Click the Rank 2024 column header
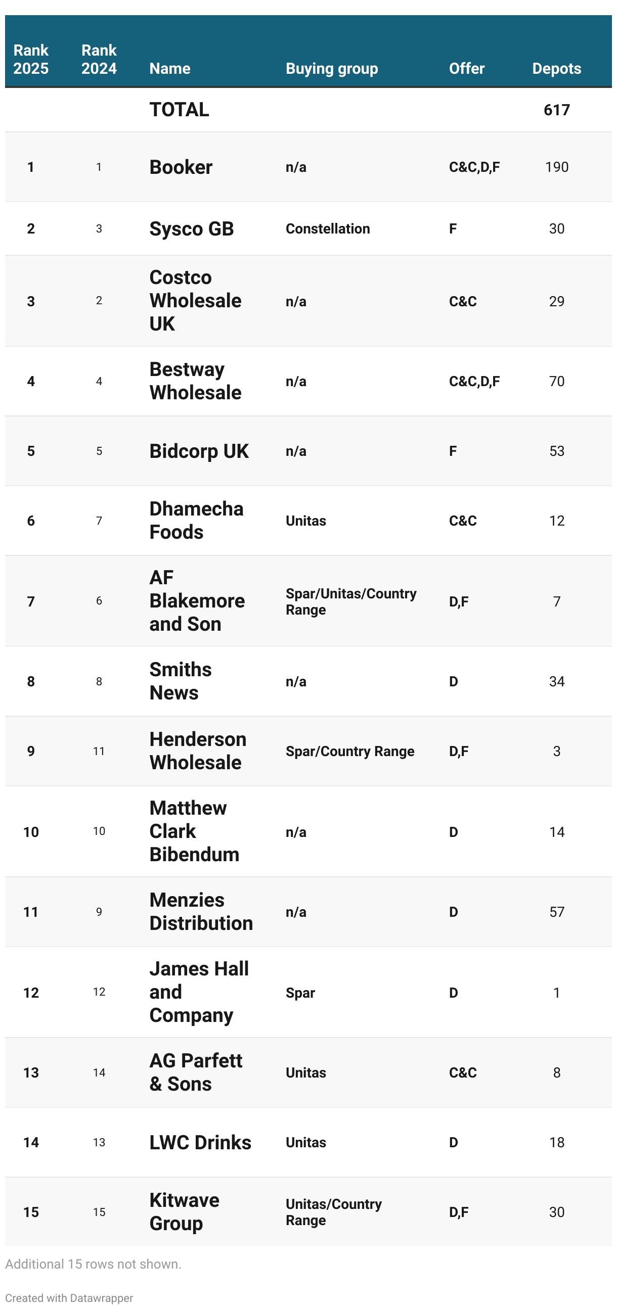617x1310 pixels. click(x=99, y=59)
